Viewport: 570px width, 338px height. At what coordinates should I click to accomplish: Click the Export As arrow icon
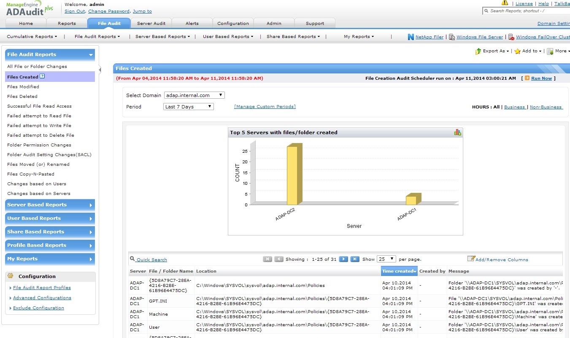[x=478, y=51]
